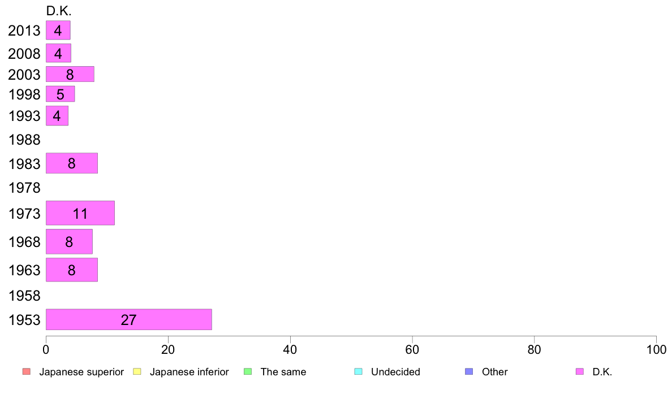Select The same green legend swatch

pos(248,371)
